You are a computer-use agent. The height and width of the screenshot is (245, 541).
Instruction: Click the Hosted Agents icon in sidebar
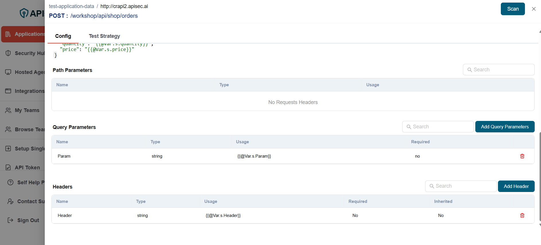(x=8, y=72)
